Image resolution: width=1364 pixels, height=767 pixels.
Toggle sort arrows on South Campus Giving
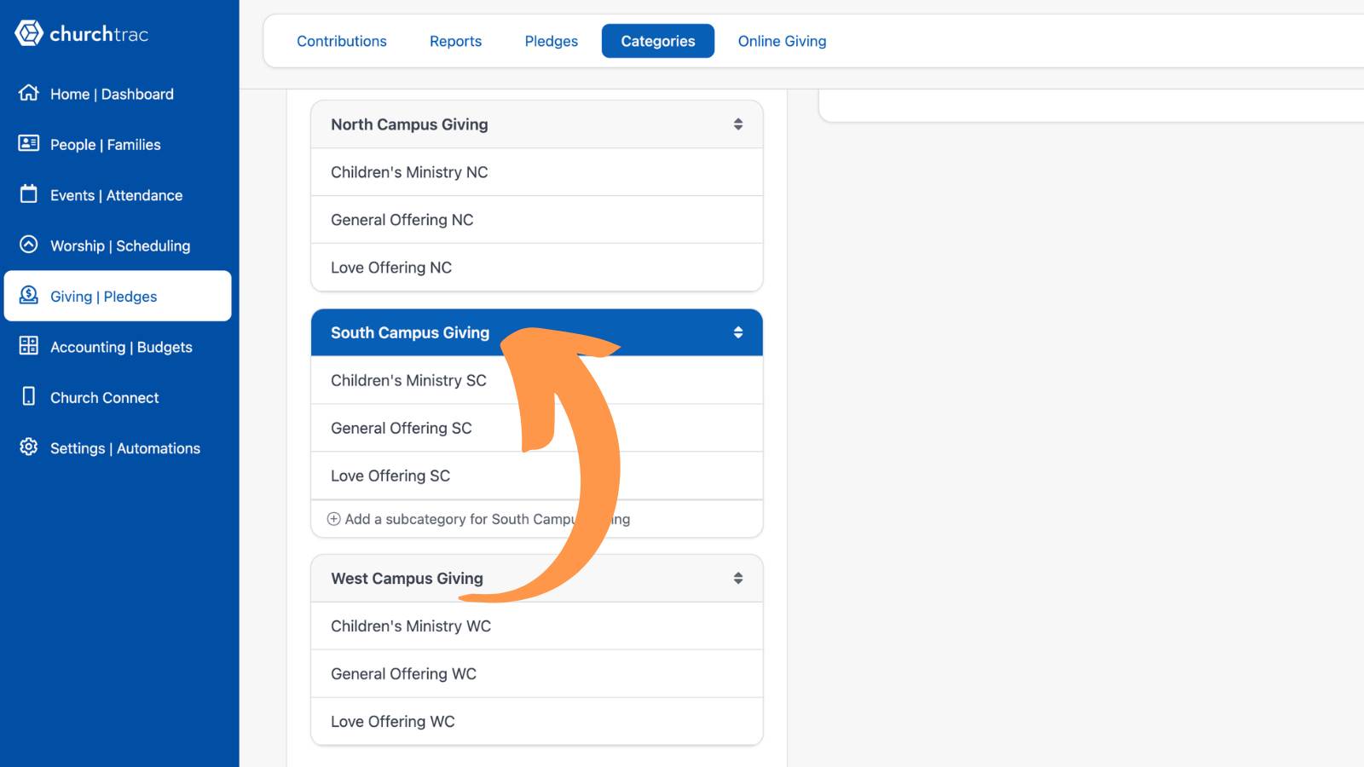click(738, 332)
